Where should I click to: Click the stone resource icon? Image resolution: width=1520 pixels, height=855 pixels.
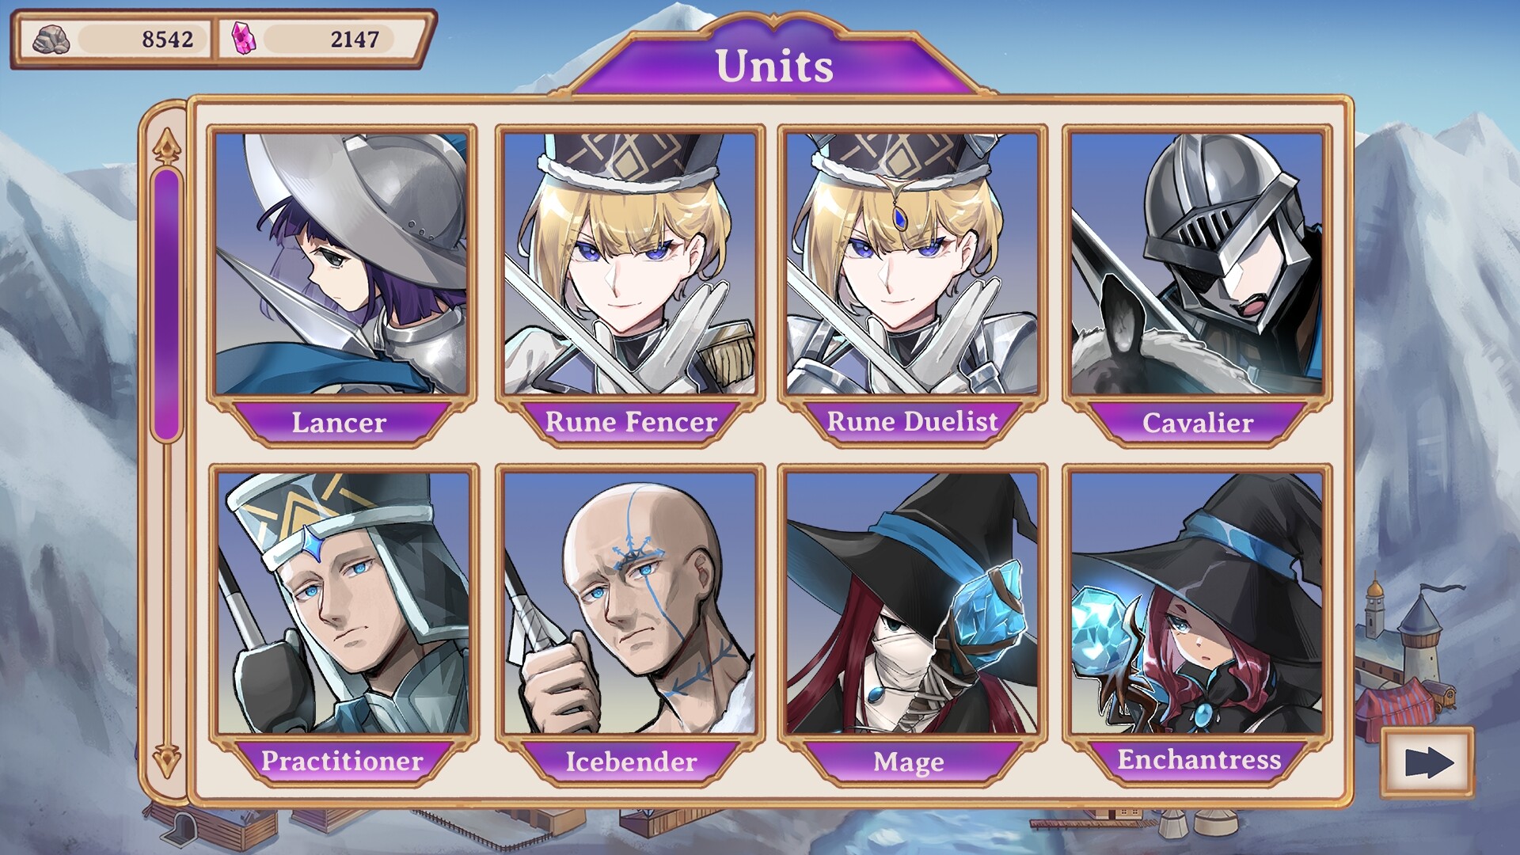coord(51,39)
